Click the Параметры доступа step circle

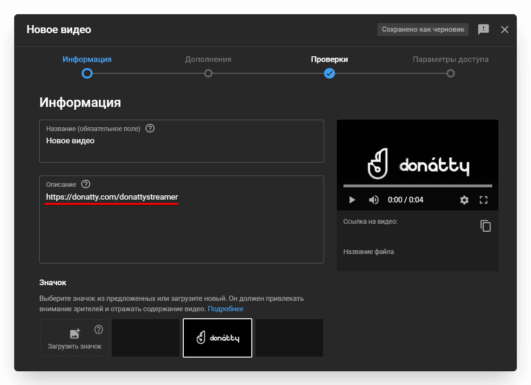tap(450, 73)
